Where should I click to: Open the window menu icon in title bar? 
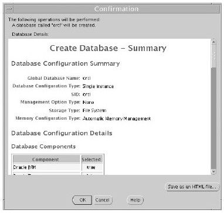click(x=9, y=9)
